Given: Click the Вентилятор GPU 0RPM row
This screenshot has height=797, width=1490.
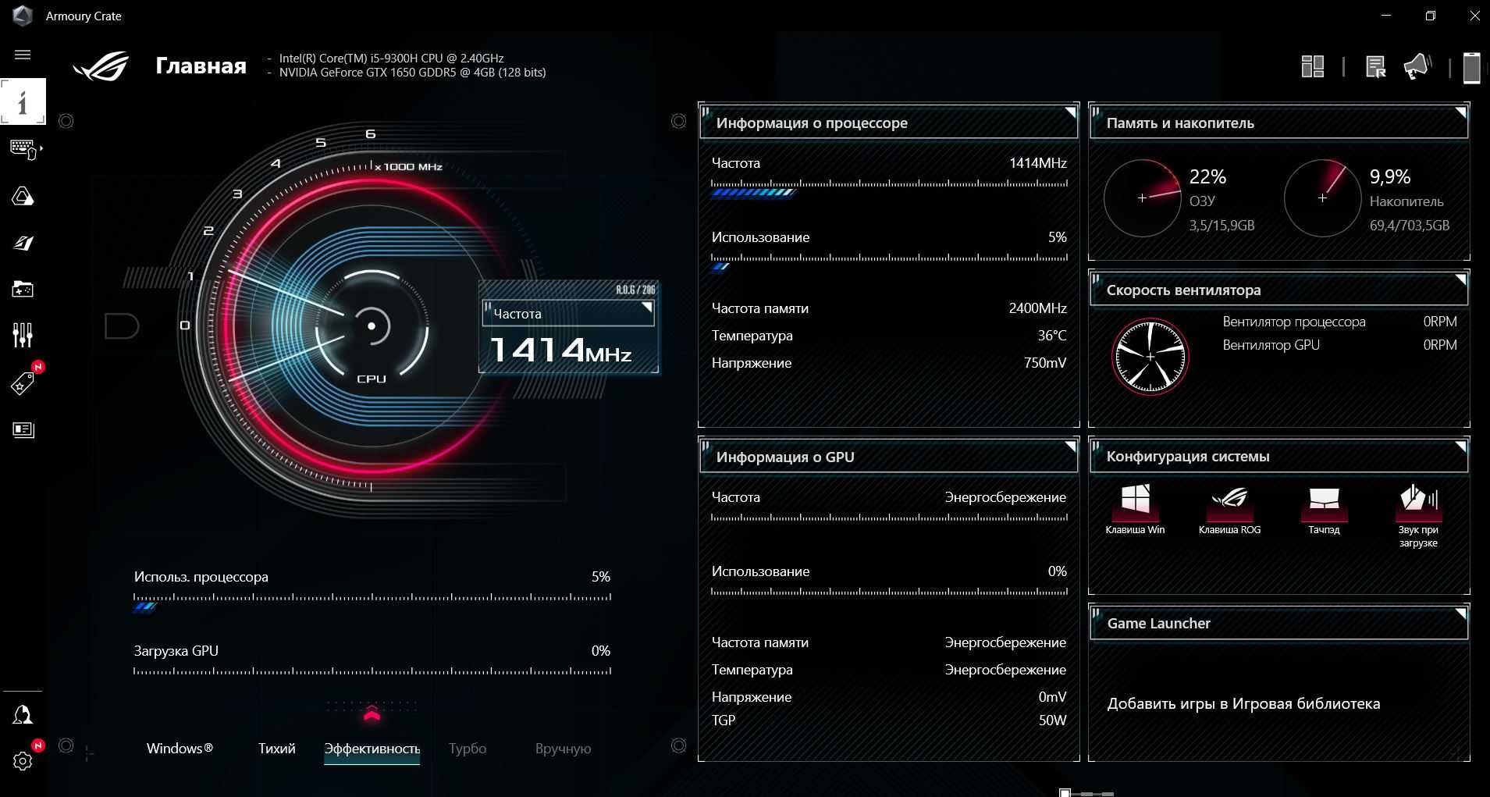Looking at the screenshot, I should [1339, 345].
